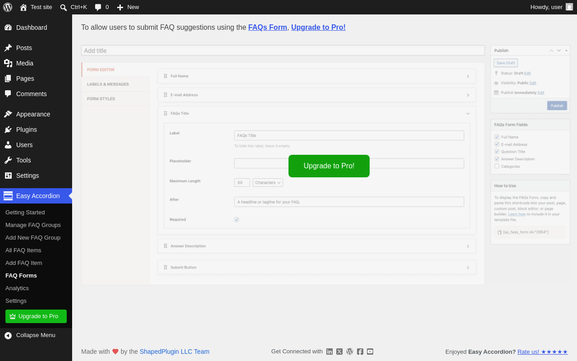Uncheck Full Name in FAQs Form Fields
This screenshot has width=577, height=361.
497,137
